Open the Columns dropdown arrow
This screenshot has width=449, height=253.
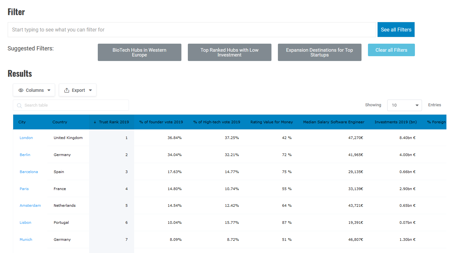click(49, 90)
